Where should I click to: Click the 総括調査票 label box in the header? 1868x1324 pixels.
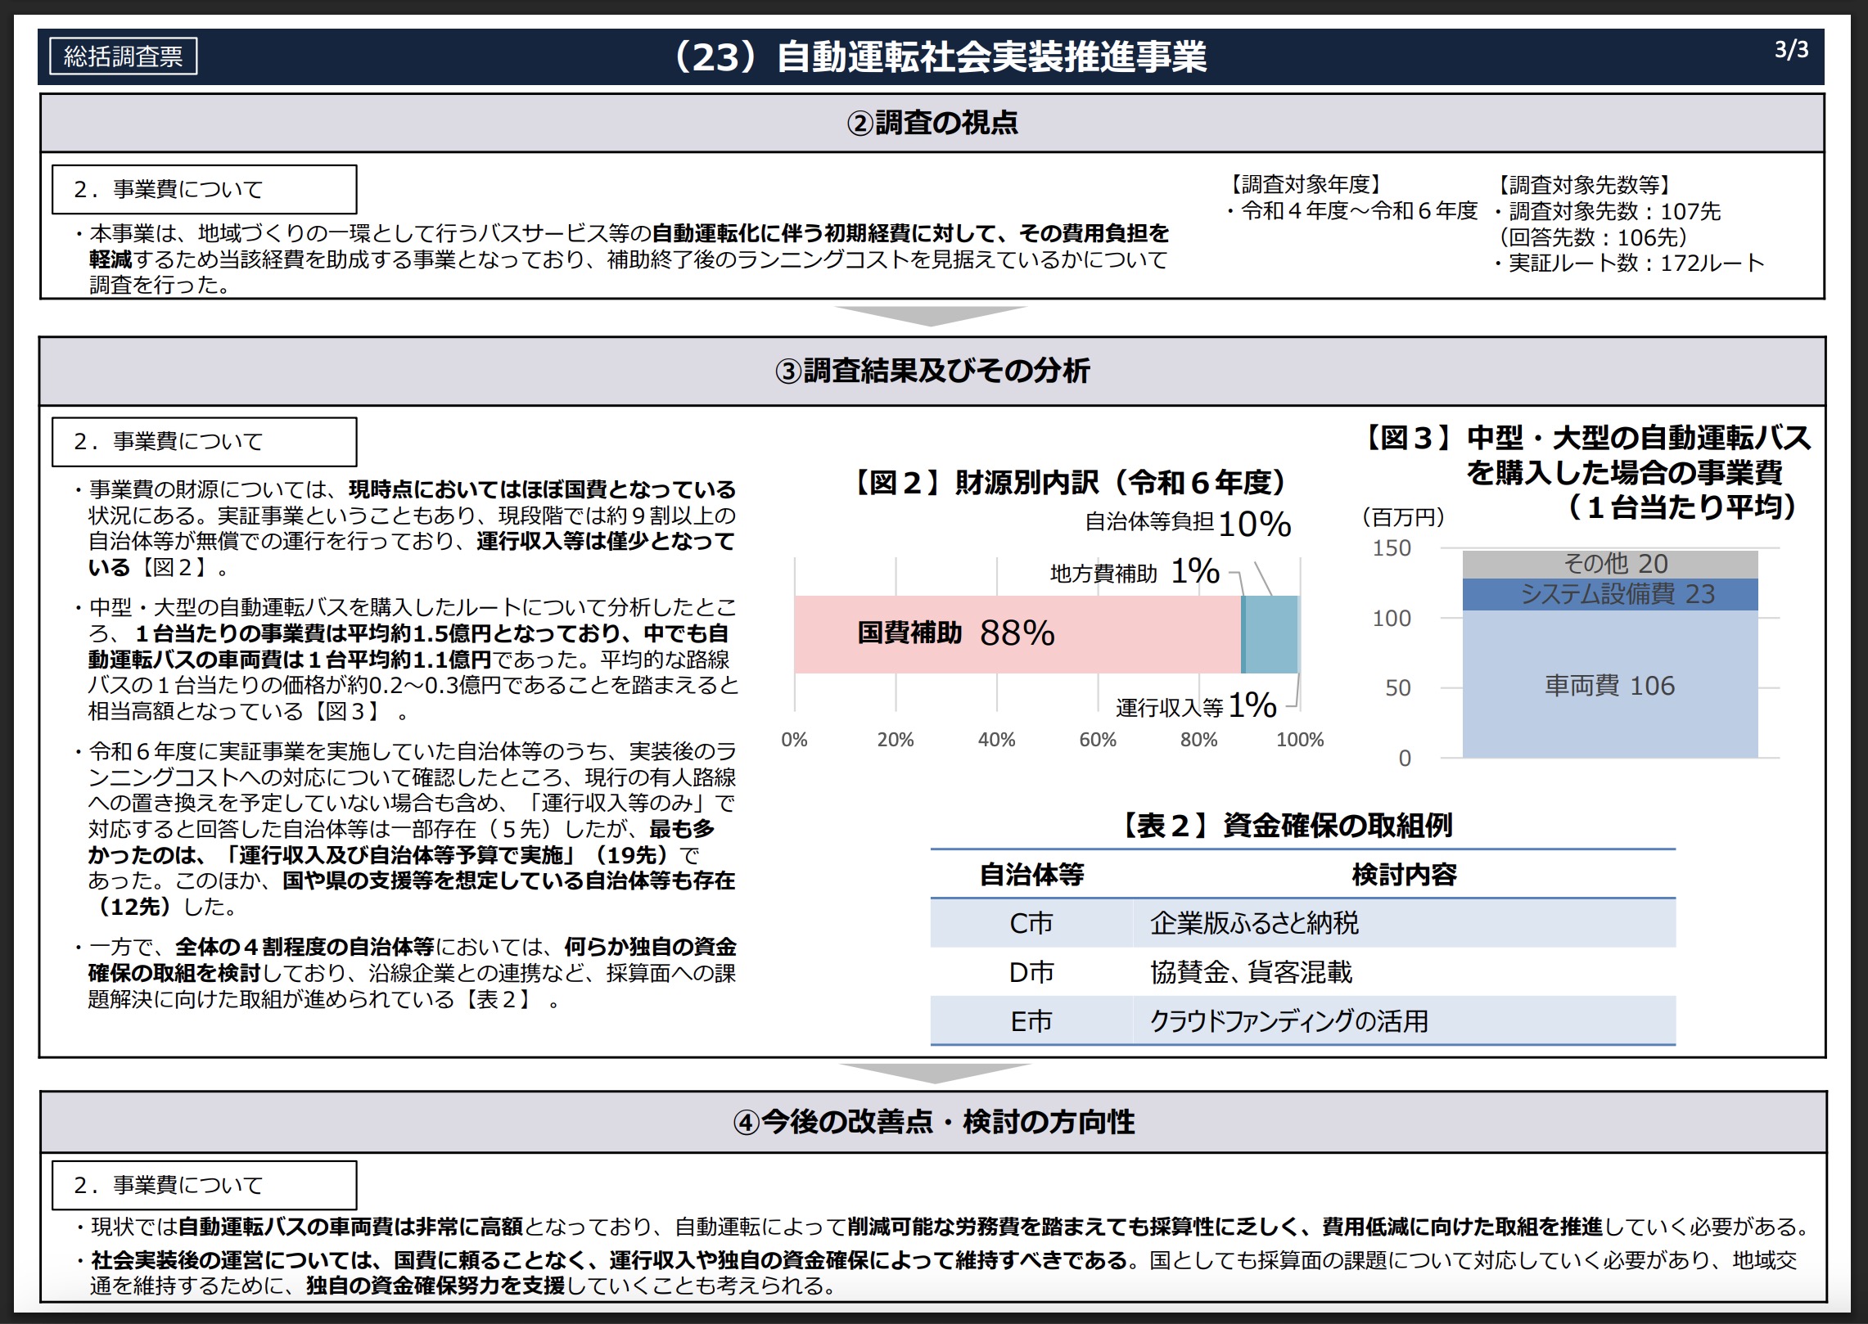[x=123, y=56]
